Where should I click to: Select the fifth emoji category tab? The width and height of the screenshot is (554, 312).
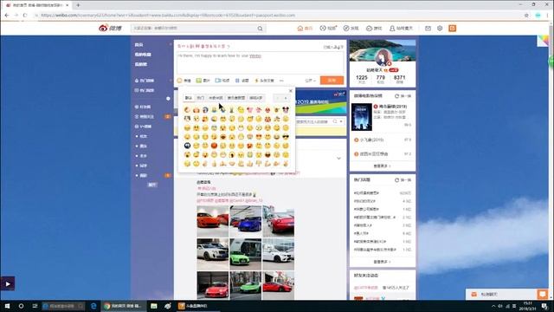pos(256,98)
